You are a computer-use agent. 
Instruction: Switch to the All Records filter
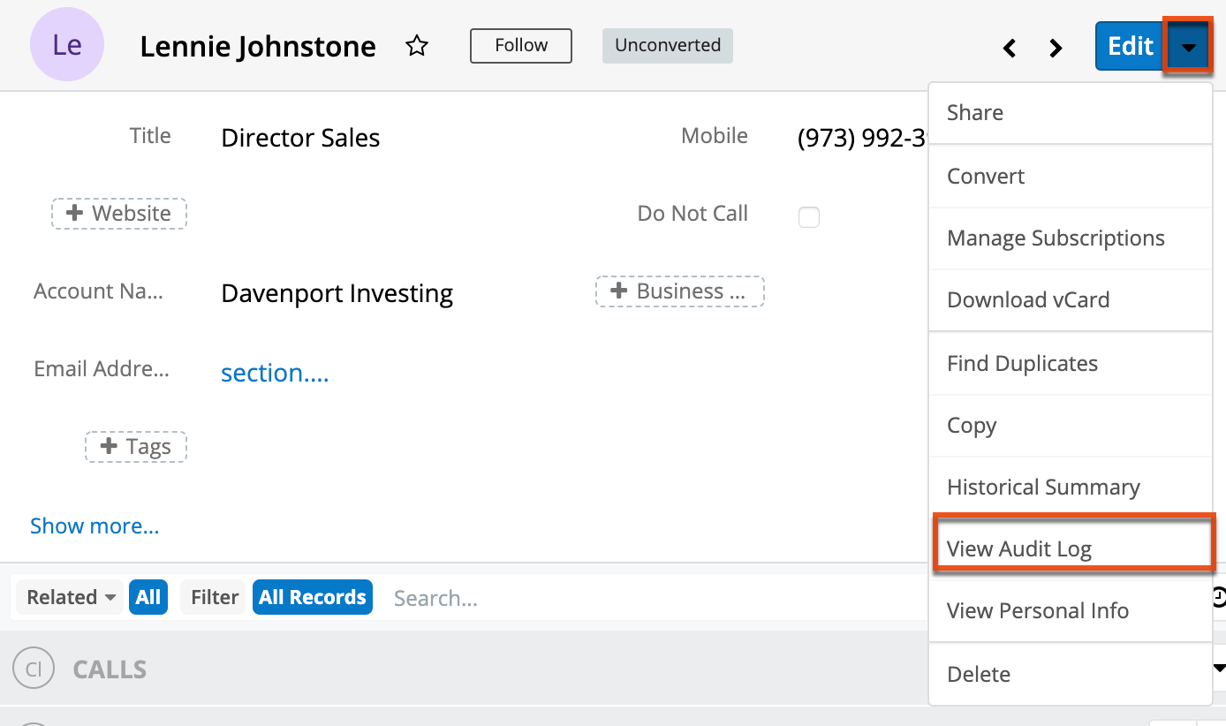pyautogui.click(x=312, y=597)
